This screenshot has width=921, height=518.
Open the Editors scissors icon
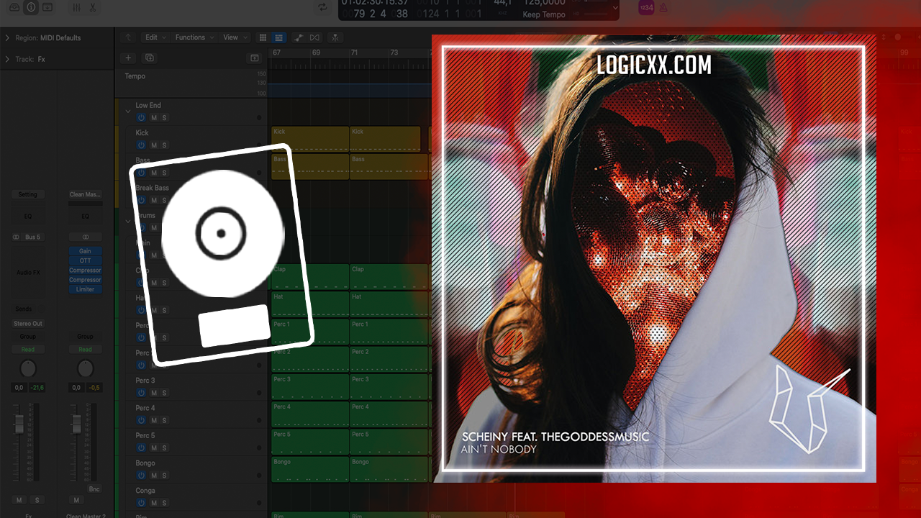pyautogui.click(x=93, y=7)
